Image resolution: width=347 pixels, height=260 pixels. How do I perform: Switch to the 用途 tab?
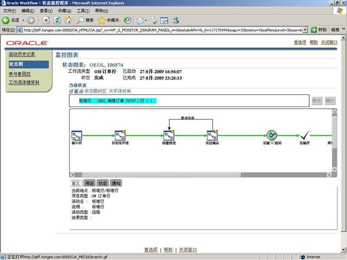tap(89, 183)
